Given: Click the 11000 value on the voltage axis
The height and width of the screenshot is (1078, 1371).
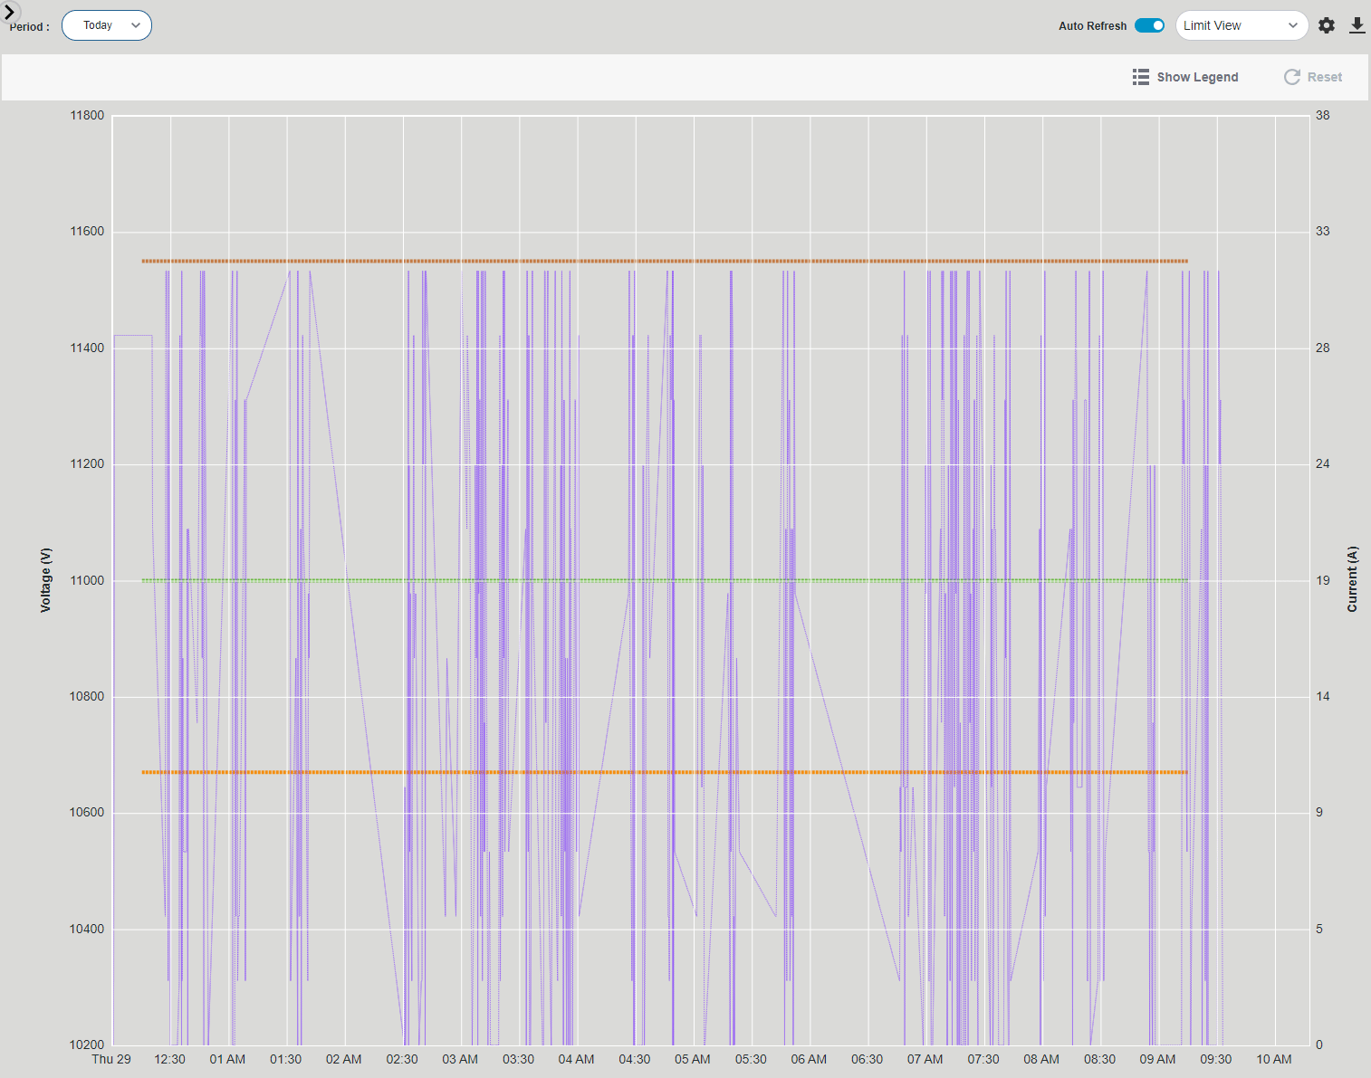Looking at the screenshot, I should click(x=89, y=580).
